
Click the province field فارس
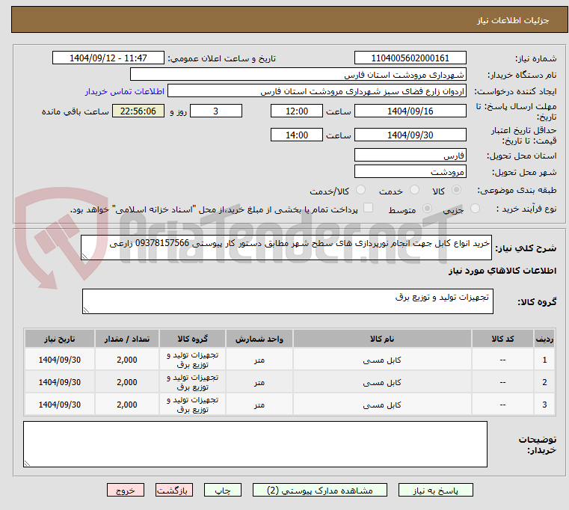[410, 155]
